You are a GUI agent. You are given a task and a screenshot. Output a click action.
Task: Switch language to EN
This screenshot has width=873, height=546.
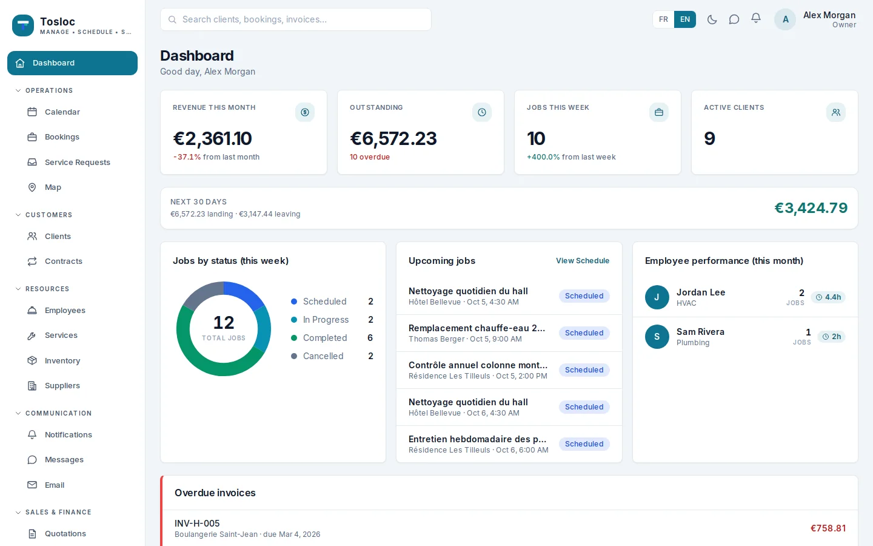click(685, 19)
